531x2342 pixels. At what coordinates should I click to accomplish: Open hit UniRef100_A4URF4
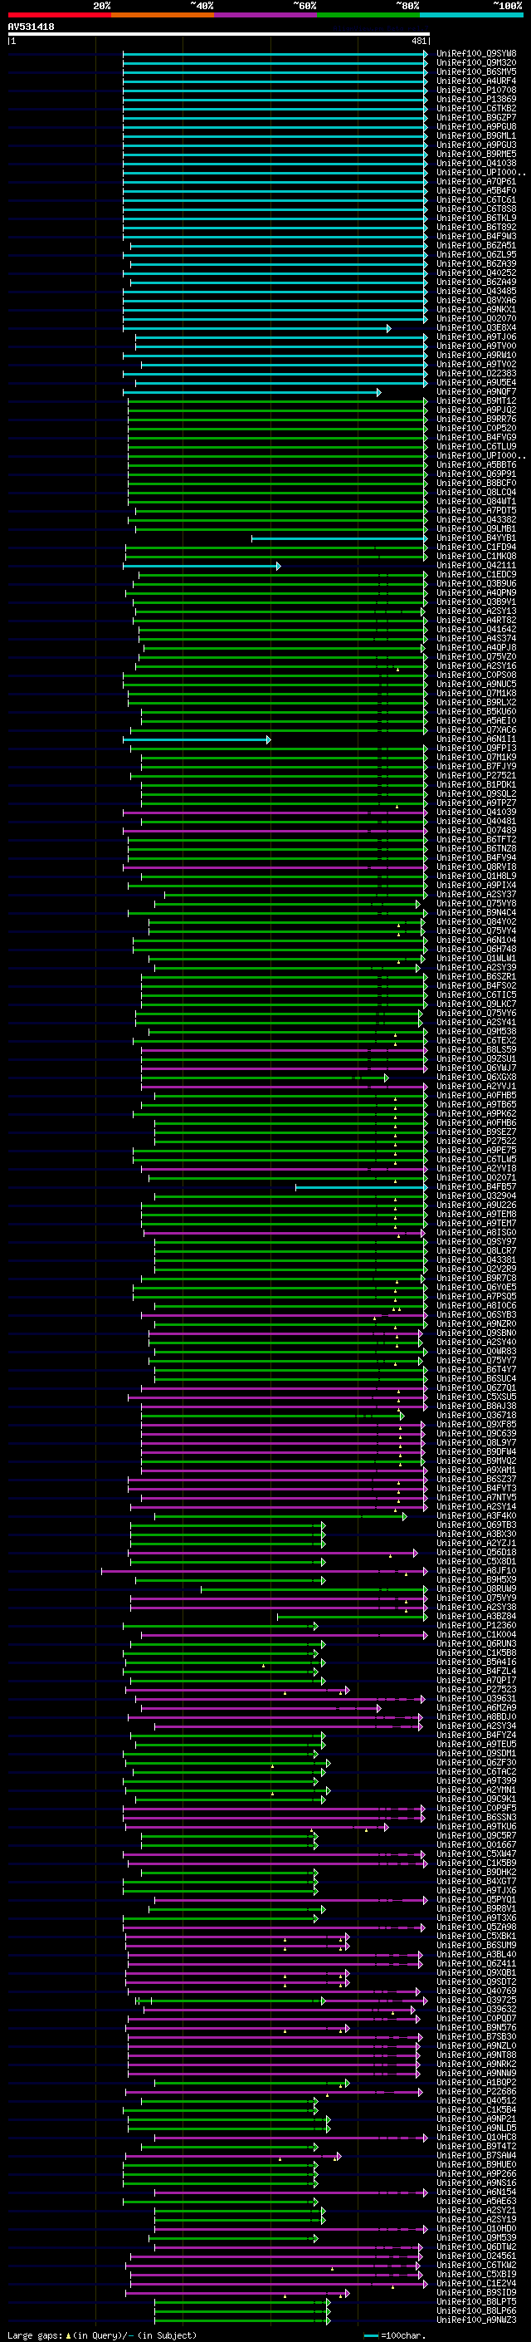pos(476,81)
